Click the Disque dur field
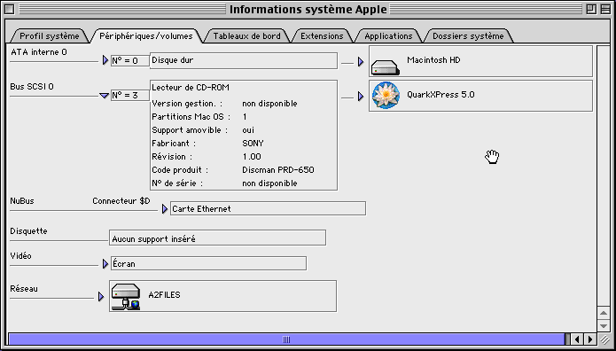This screenshot has width=616, height=351. pos(243,60)
